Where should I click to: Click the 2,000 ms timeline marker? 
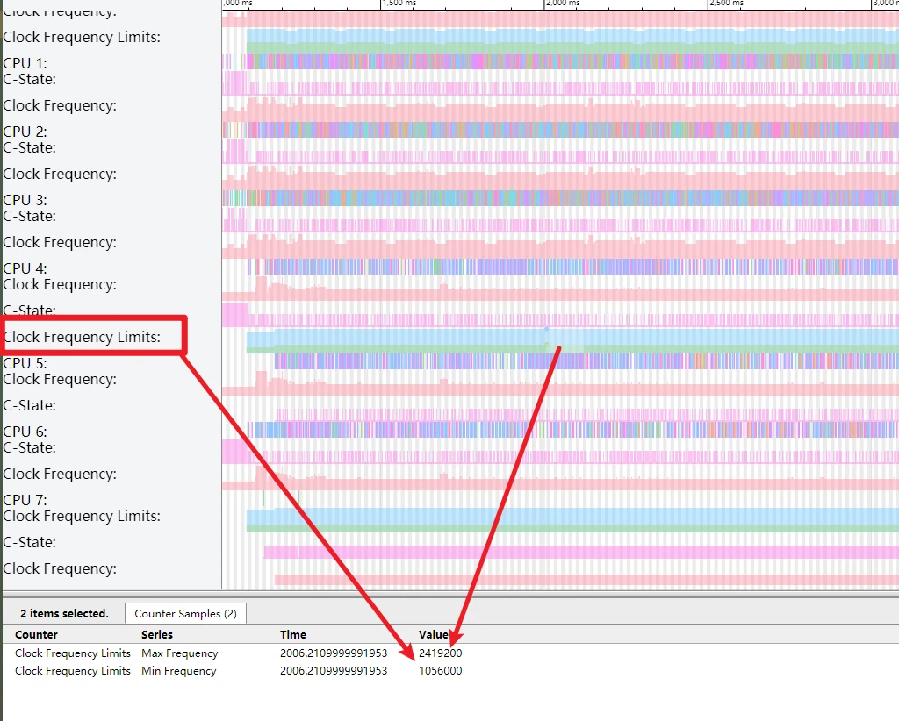click(x=563, y=4)
